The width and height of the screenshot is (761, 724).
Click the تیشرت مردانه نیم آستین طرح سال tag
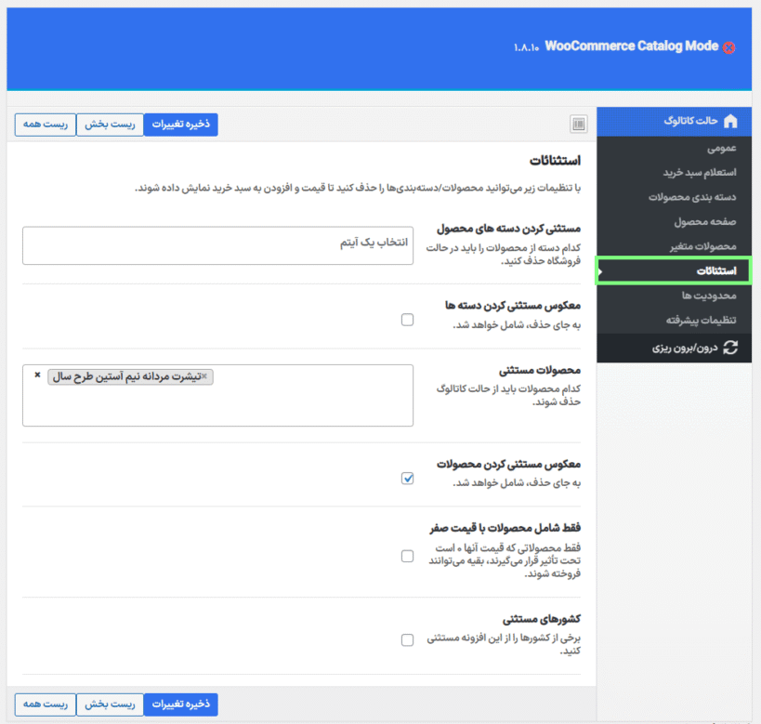130,376
